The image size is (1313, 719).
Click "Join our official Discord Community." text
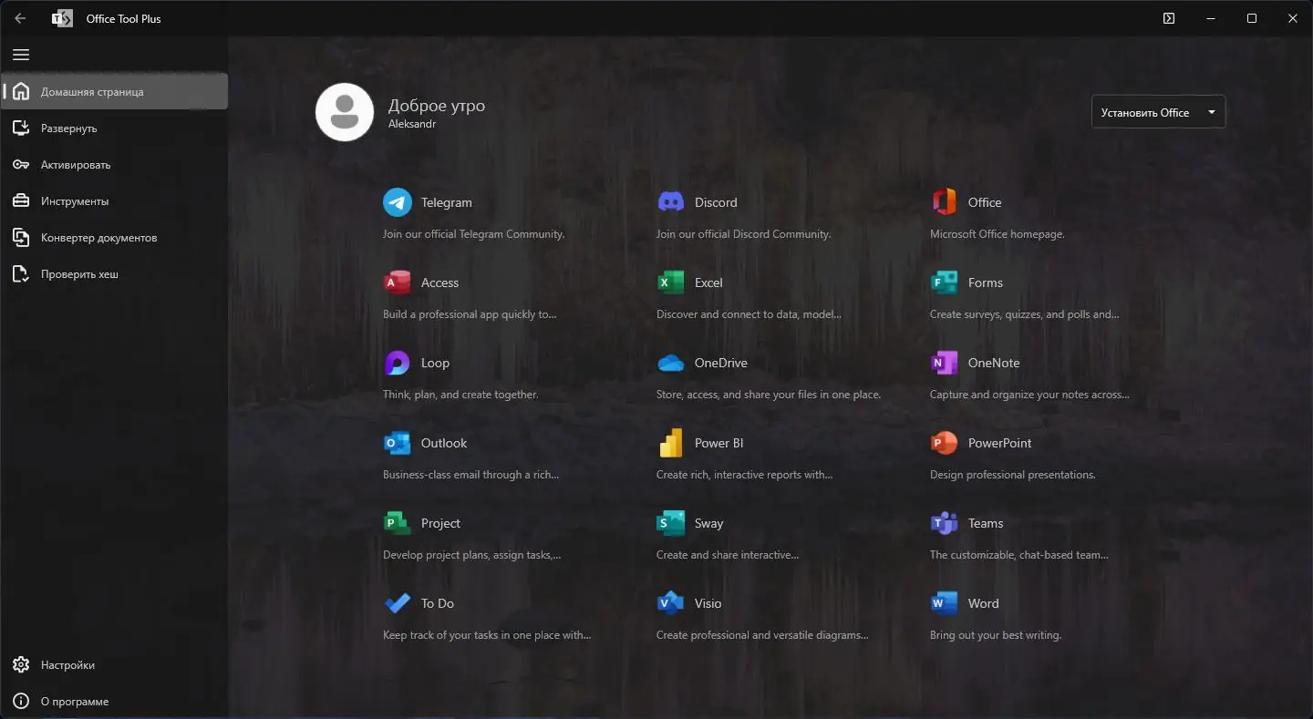(744, 234)
